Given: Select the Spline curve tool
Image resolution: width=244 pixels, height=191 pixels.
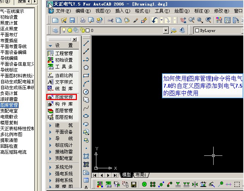Looking at the screenshot, I should (x=86, y=108).
